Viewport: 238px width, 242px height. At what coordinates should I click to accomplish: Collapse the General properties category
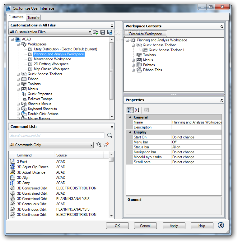point(130,117)
